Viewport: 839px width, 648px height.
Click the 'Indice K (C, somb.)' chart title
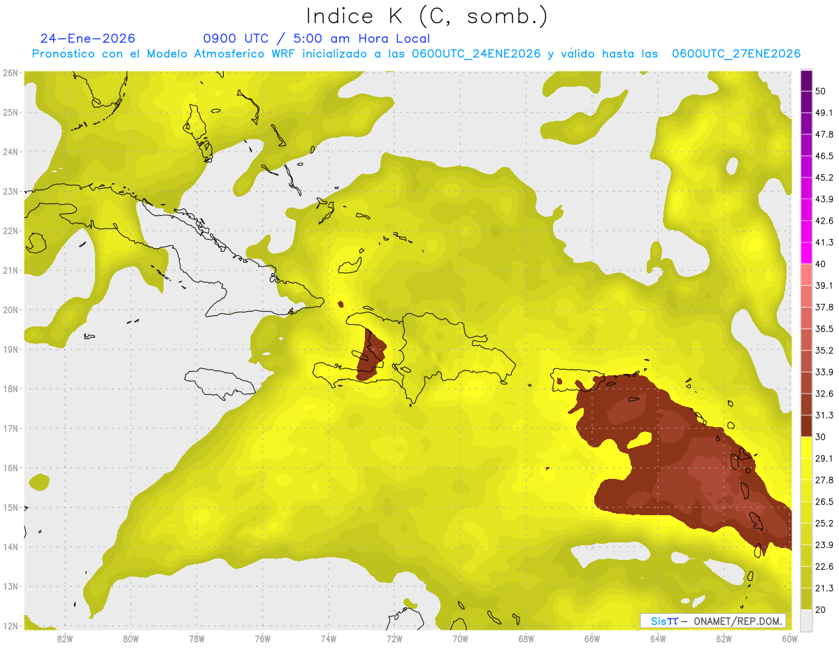[426, 16]
